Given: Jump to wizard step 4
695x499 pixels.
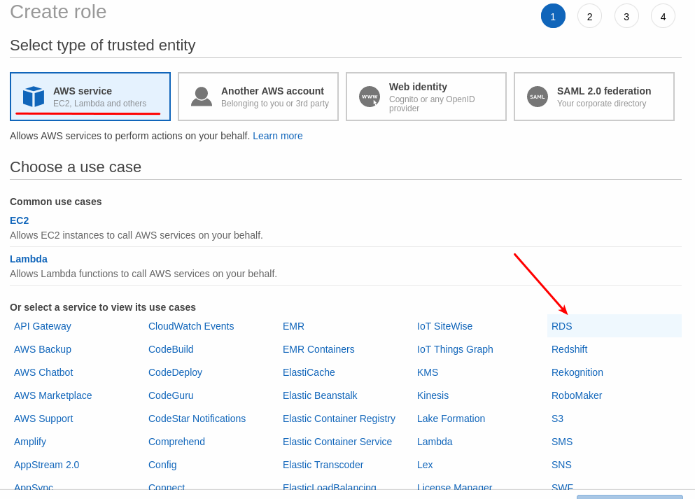Looking at the screenshot, I should (x=663, y=16).
